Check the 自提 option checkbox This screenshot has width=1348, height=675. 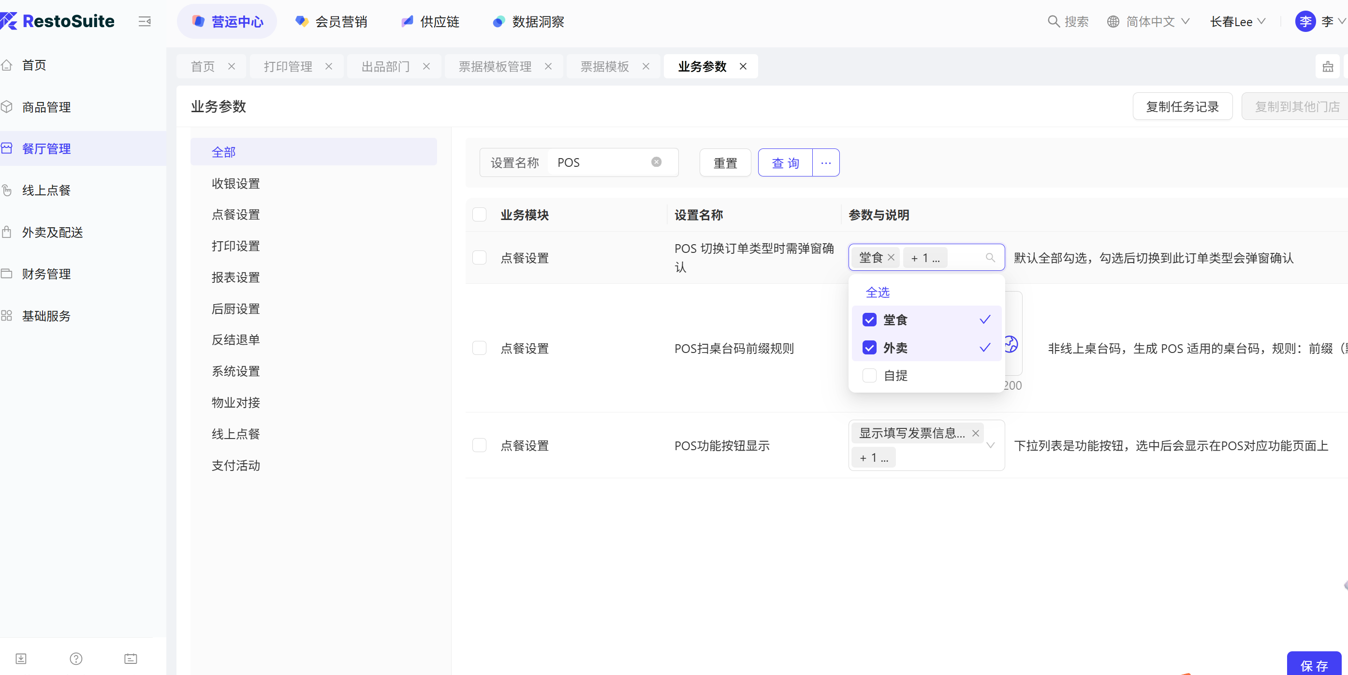pyautogui.click(x=869, y=375)
